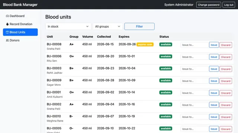Click the available badge for BU-00008
This screenshot has height=133, width=238.
(x=166, y=44)
